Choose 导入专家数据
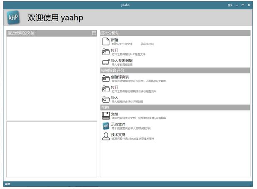Viewport: 257px width, 189px height. [122, 61]
